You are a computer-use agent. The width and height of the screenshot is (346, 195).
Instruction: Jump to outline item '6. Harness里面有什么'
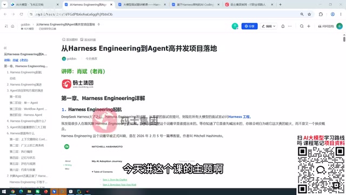point(21,133)
